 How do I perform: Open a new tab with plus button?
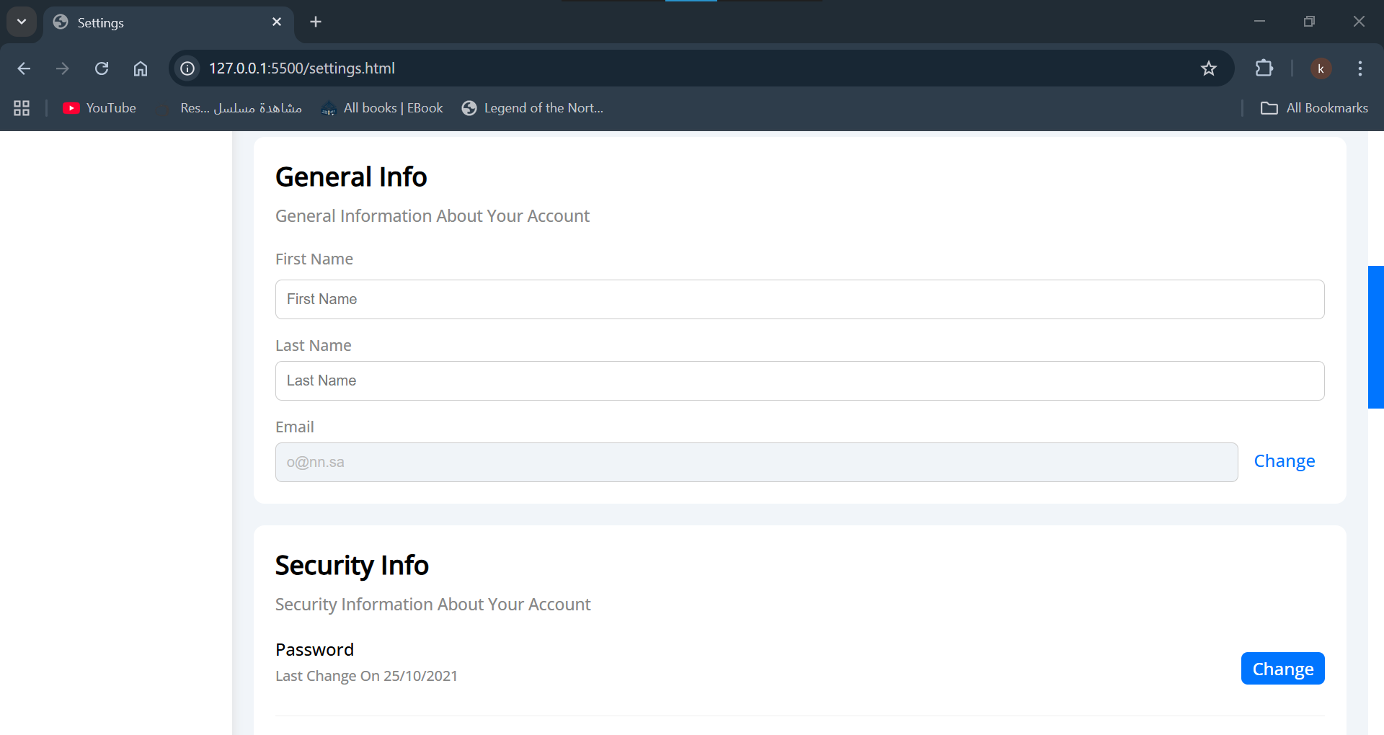coord(316,22)
